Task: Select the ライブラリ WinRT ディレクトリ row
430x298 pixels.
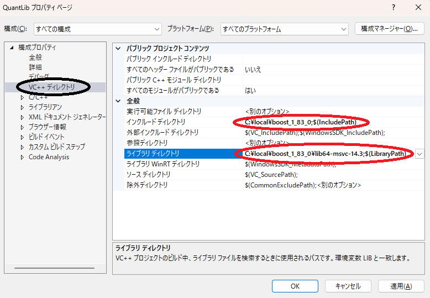Action: coord(274,164)
